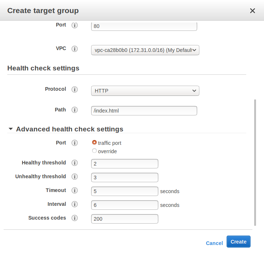Click the Port field containing 80
The height and width of the screenshot is (253, 264).
coord(144,26)
